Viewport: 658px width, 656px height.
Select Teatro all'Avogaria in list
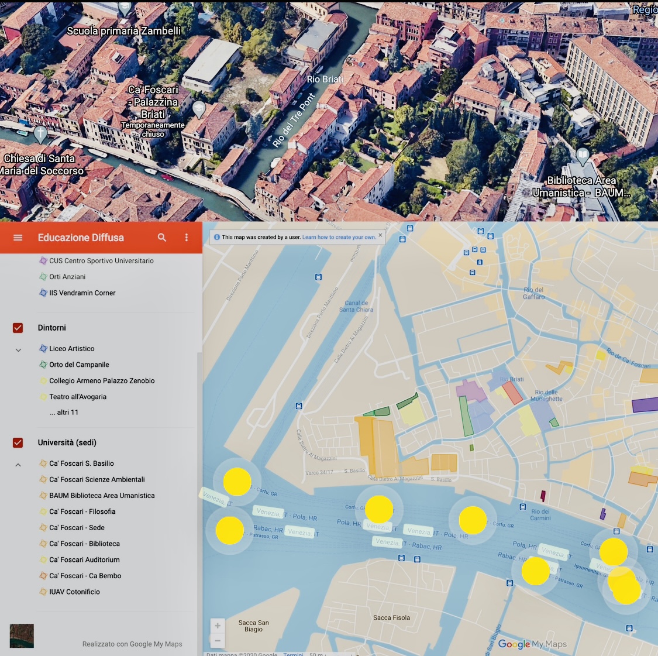pos(78,397)
